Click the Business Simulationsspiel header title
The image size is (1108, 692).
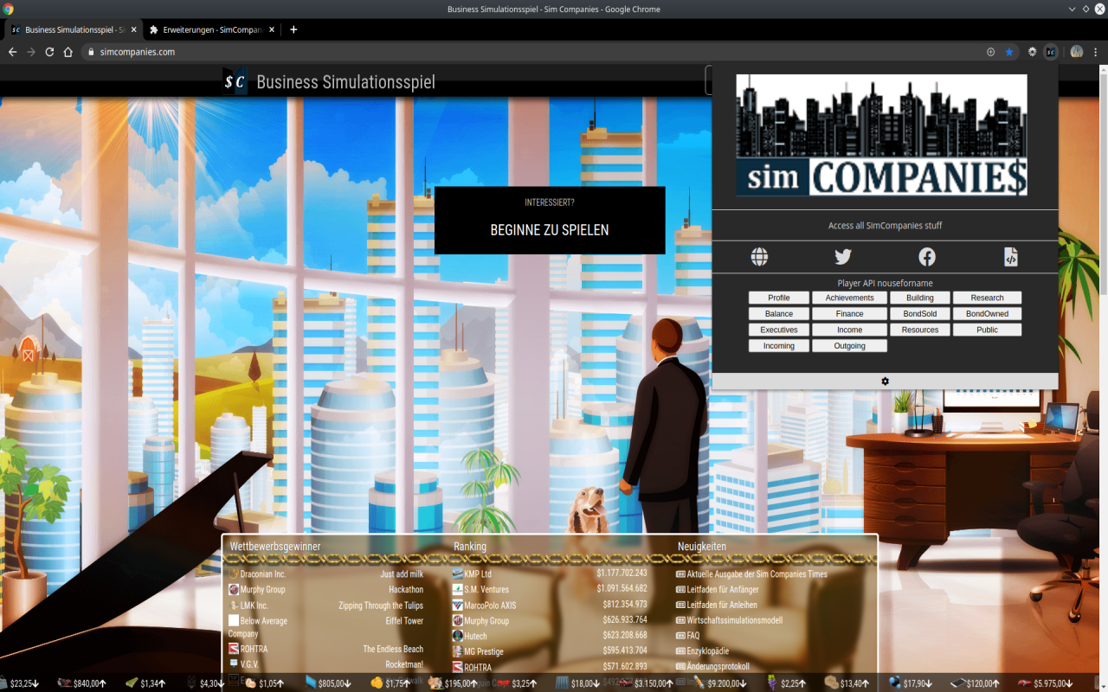(345, 82)
